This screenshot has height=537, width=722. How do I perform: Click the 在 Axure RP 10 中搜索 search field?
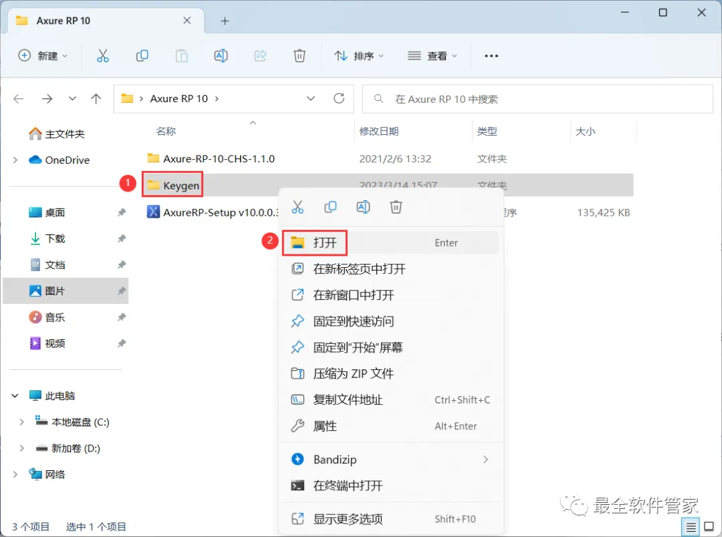pos(537,99)
